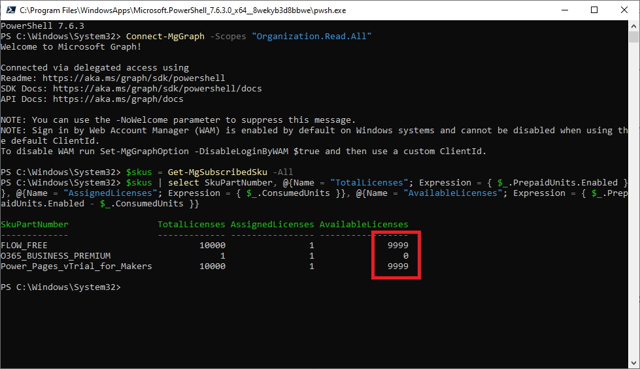Click the "AssignedLicenses" string in select command
The height and width of the screenshot is (369, 640).
coord(110,193)
